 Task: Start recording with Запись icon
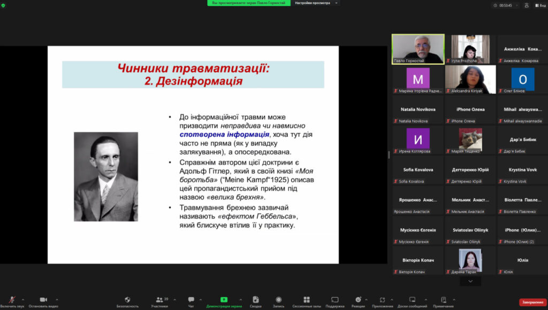(x=278, y=300)
